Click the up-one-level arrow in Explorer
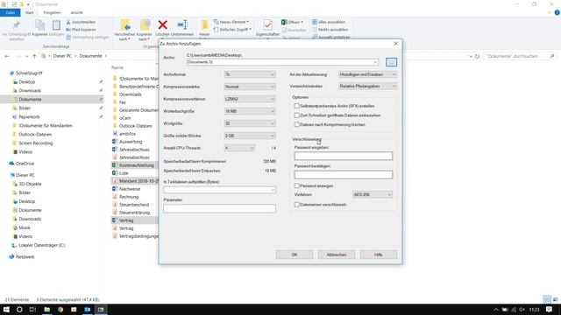The image size is (561, 315). (34, 56)
